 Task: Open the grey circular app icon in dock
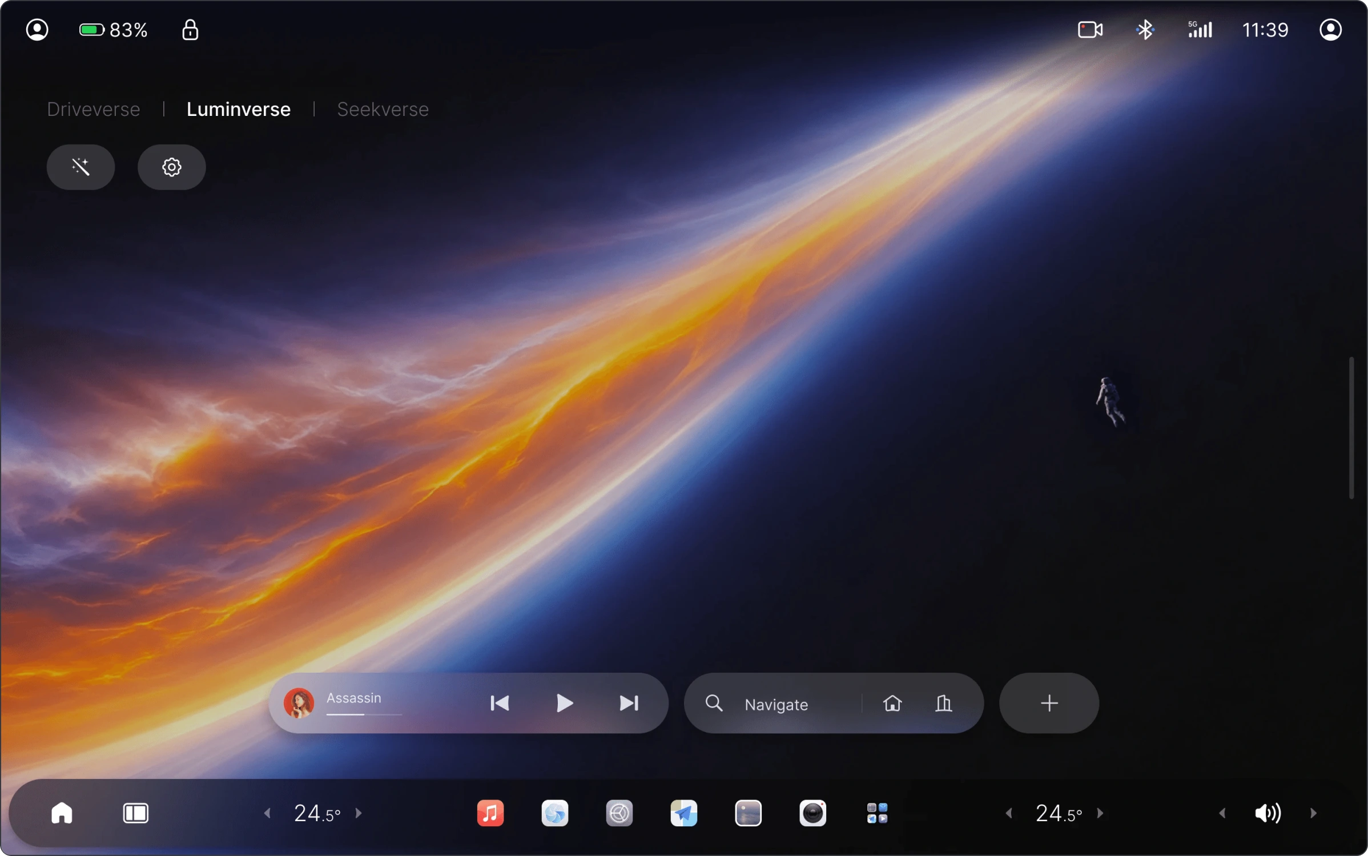coord(619,813)
